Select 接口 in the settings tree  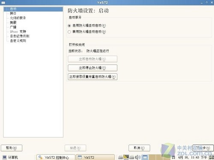tap(13, 14)
